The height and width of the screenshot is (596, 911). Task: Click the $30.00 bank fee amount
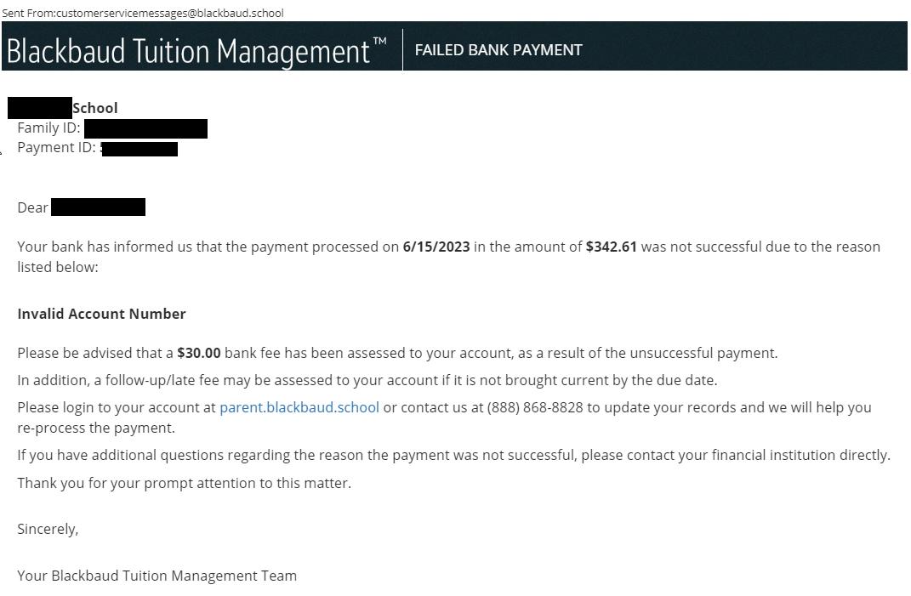[198, 353]
